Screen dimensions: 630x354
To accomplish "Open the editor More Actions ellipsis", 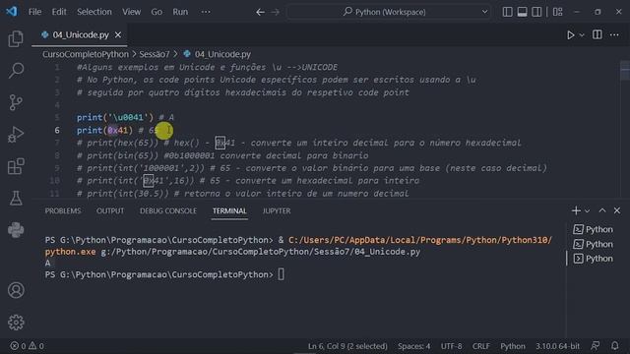I will click(614, 35).
